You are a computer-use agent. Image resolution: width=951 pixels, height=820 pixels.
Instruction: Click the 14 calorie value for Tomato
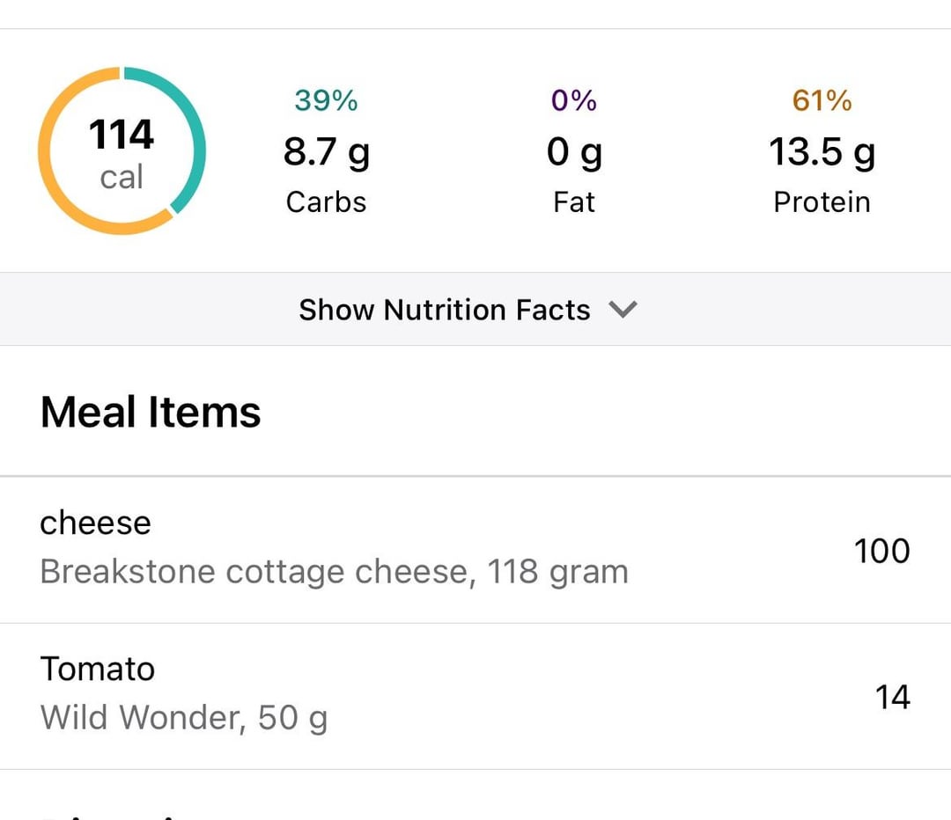(892, 697)
